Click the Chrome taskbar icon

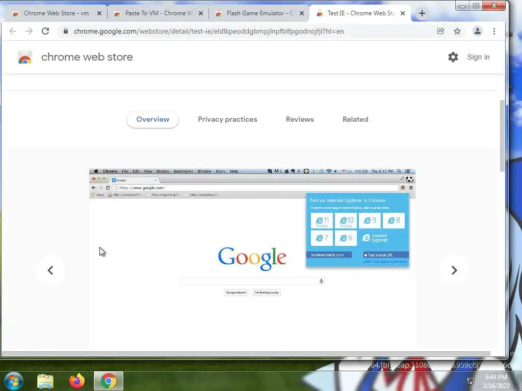pyautogui.click(x=109, y=381)
